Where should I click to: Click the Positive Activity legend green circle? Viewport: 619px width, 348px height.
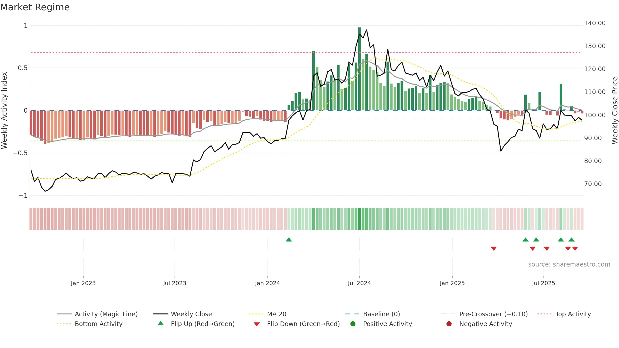pyautogui.click(x=353, y=324)
